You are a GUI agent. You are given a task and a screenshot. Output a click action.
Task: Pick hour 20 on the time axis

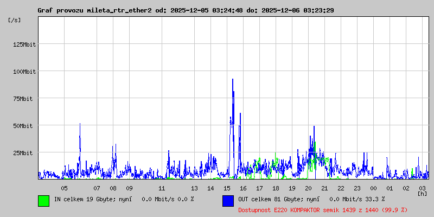tap(308, 188)
